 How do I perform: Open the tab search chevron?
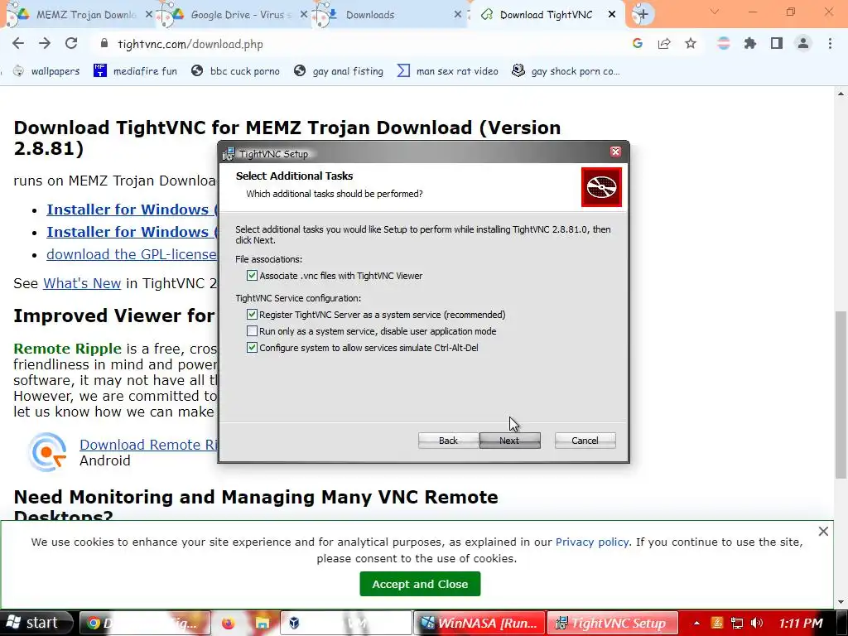pos(715,12)
